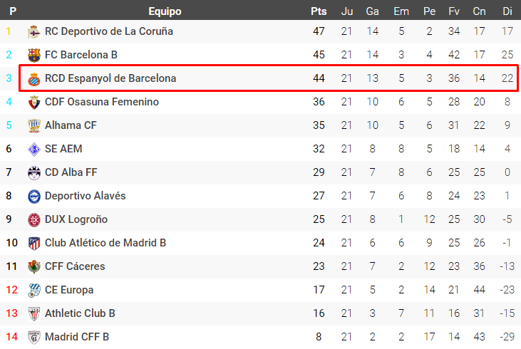Click the Deportivo Alavés crest icon

pyautogui.click(x=34, y=196)
